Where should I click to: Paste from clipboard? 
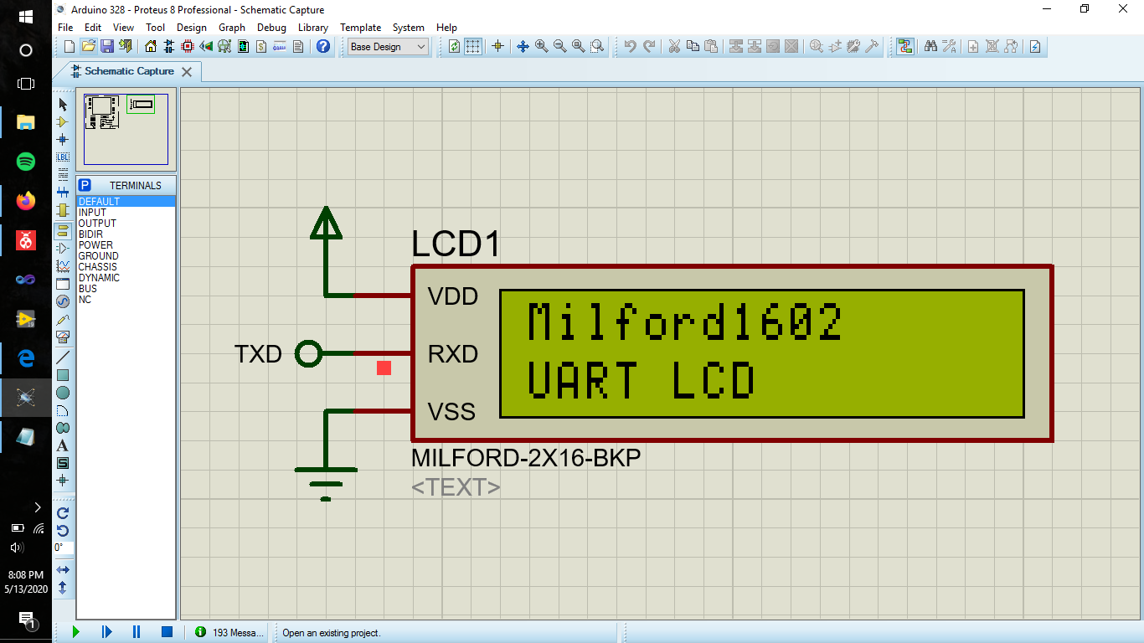pos(710,47)
